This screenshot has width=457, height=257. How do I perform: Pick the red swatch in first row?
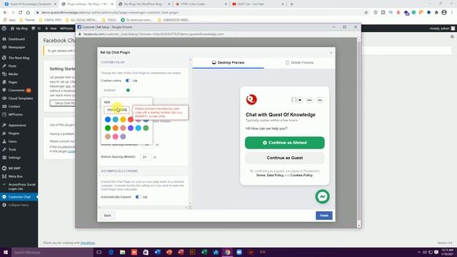click(x=131, y=119)
